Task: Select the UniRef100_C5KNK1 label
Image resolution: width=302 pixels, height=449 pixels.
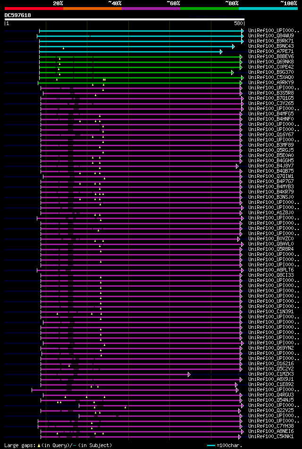Action: tap(271, 436)
